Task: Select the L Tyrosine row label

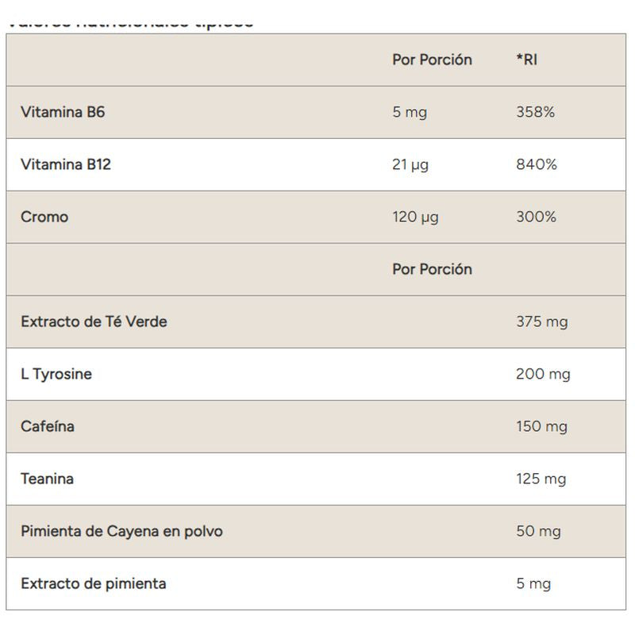Action: [x=56, y=374]
